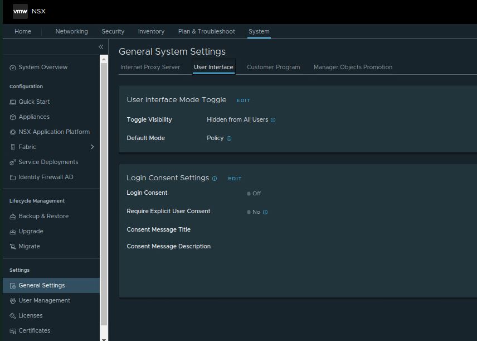This screenshot has width=477, height=341.
Task: Click the NSX Application Platform icon
Action: (12, 132)
